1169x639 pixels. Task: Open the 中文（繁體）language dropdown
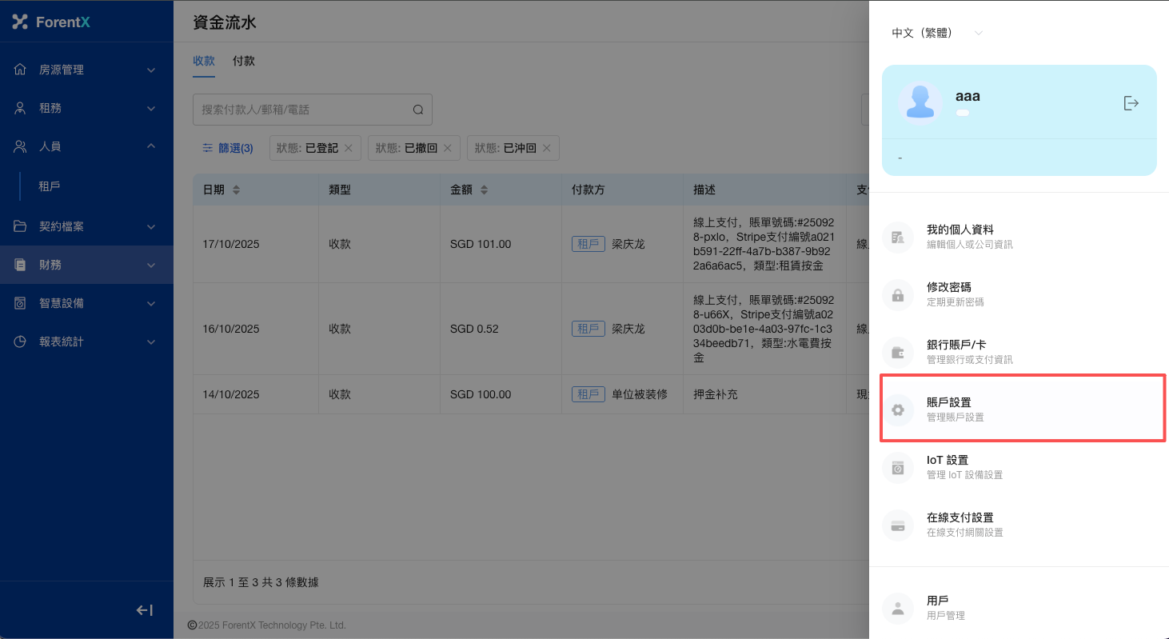pyautogui.click(x=937, y=33)
